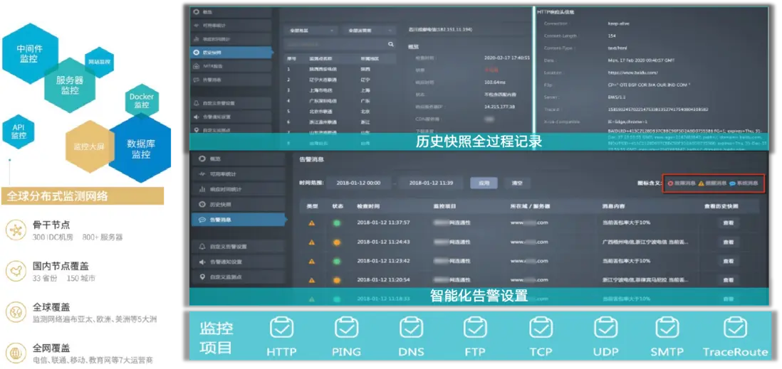
Task: Click the start time field 2018-01-12 00:00
Action: click(x=360, y=183)
